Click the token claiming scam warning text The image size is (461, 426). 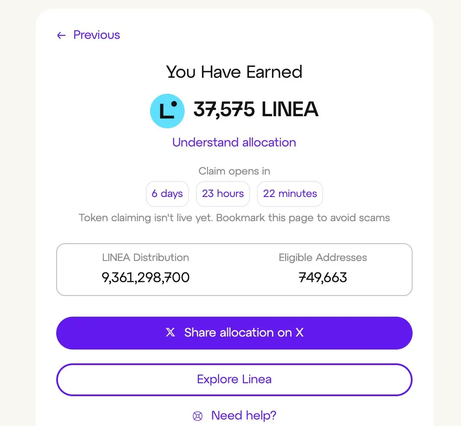point(234,218)
